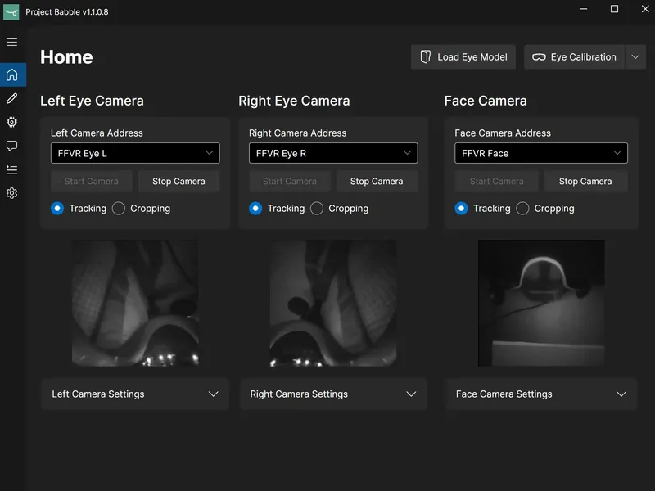Expand the Right Camera Settings panel
This screenshot has width=655, height=491.
pyautogui.click(x=333, y=394)
